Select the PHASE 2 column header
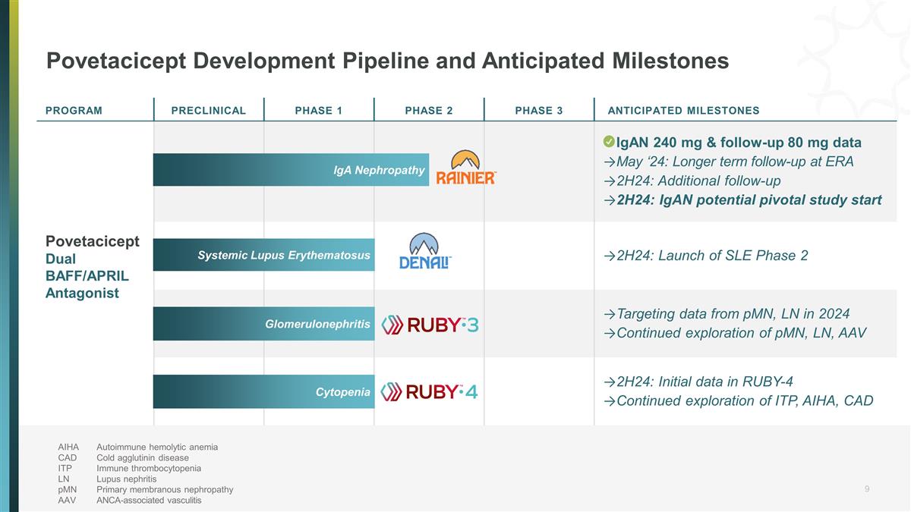The height and width of the screenshot is (512, 911). point(429,111)
